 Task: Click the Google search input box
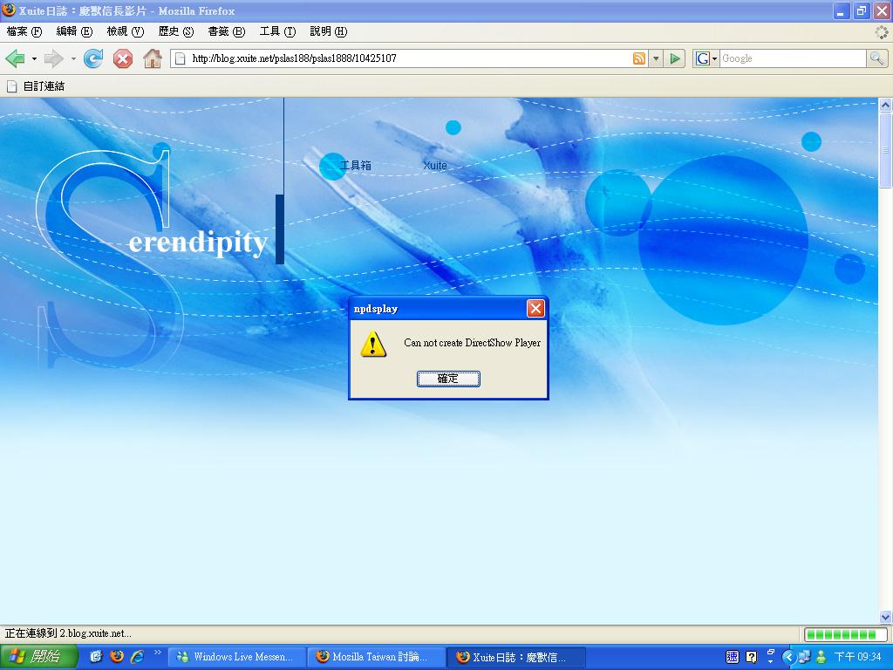click(792, 58)
